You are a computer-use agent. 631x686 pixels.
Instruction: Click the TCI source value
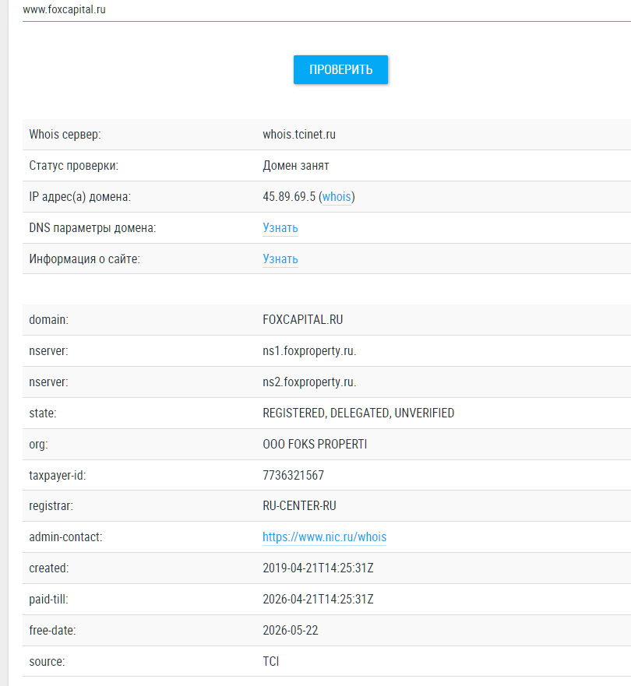click(x=270, y=661)
